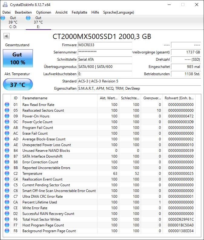Click status orb for Percent Lifetime Used
Viewport: 204px width, 240px height.
coord(7,202)
